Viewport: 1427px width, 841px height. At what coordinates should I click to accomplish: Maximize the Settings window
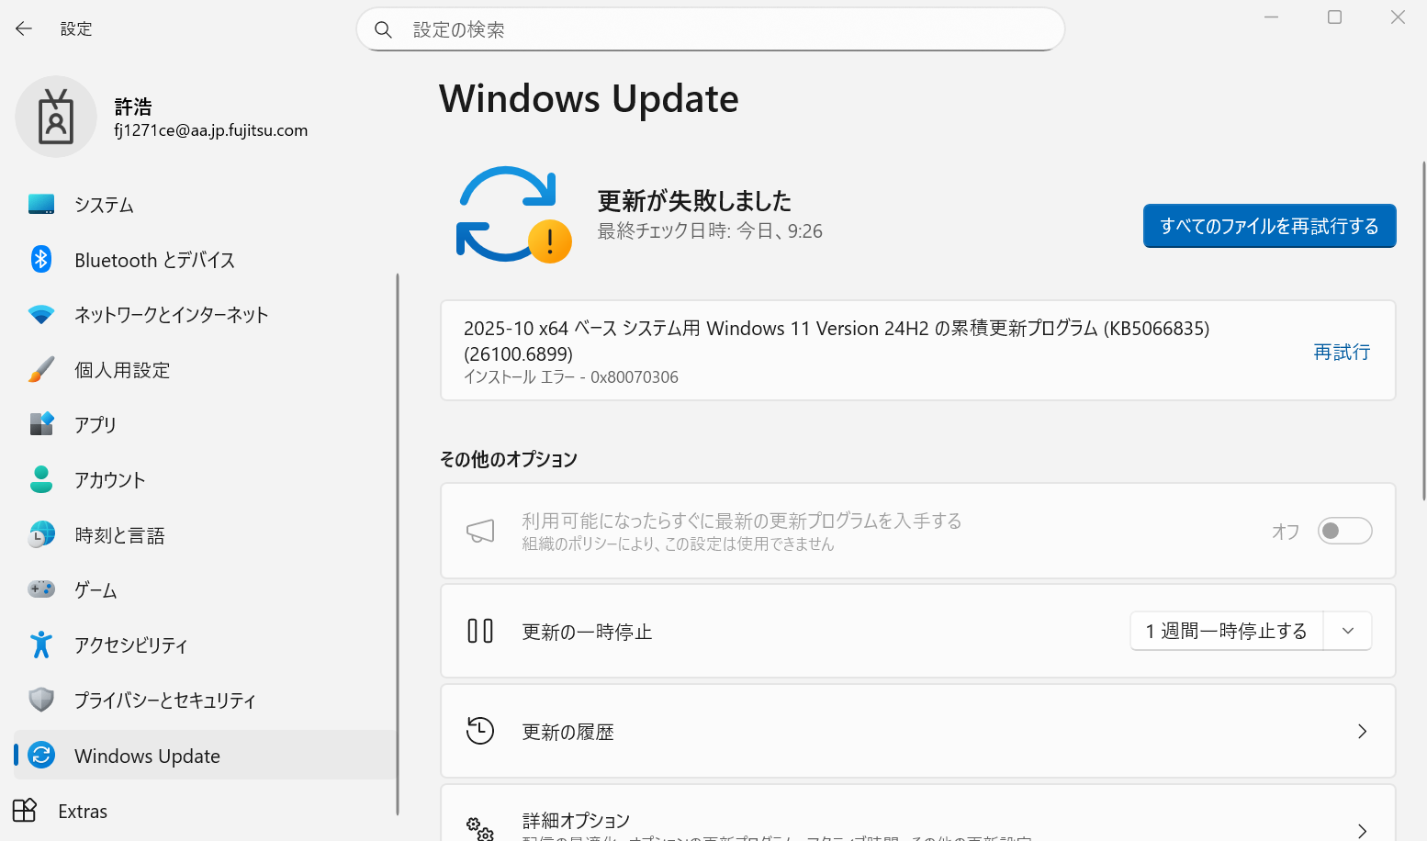(1334, 17)
